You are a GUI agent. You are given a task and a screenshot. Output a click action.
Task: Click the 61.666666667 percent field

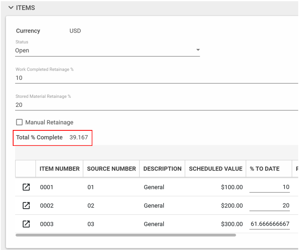(270, 224)
